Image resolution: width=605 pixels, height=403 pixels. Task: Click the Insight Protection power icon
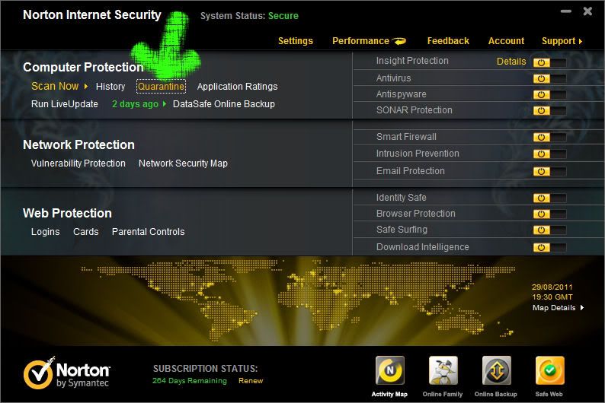pyautogui.click(x=541, y=62)
